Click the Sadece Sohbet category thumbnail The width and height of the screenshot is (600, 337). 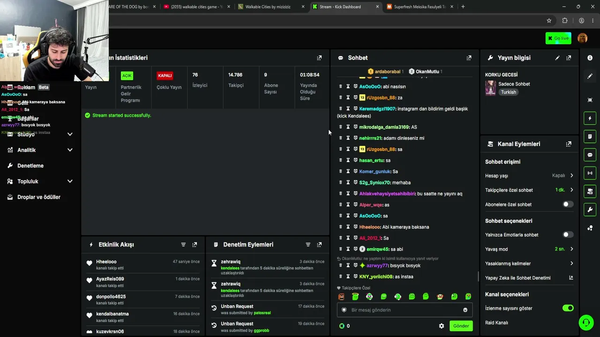coord(490,88)
